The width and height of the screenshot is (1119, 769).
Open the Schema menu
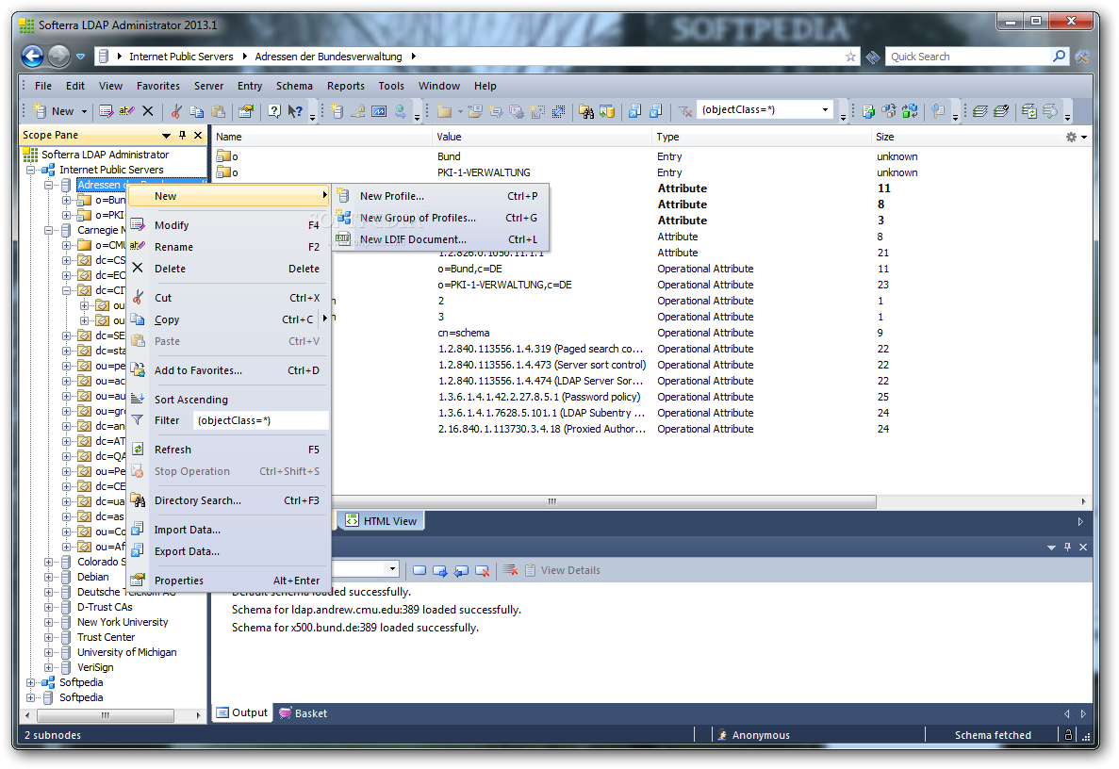(295, 86)
